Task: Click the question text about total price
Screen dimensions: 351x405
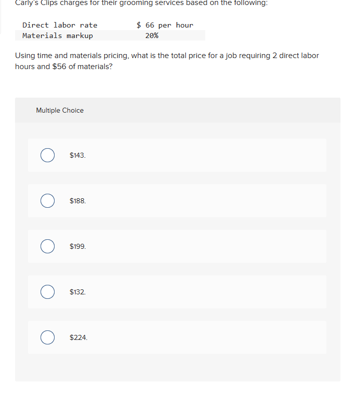Action: click(x=166, y=61)
